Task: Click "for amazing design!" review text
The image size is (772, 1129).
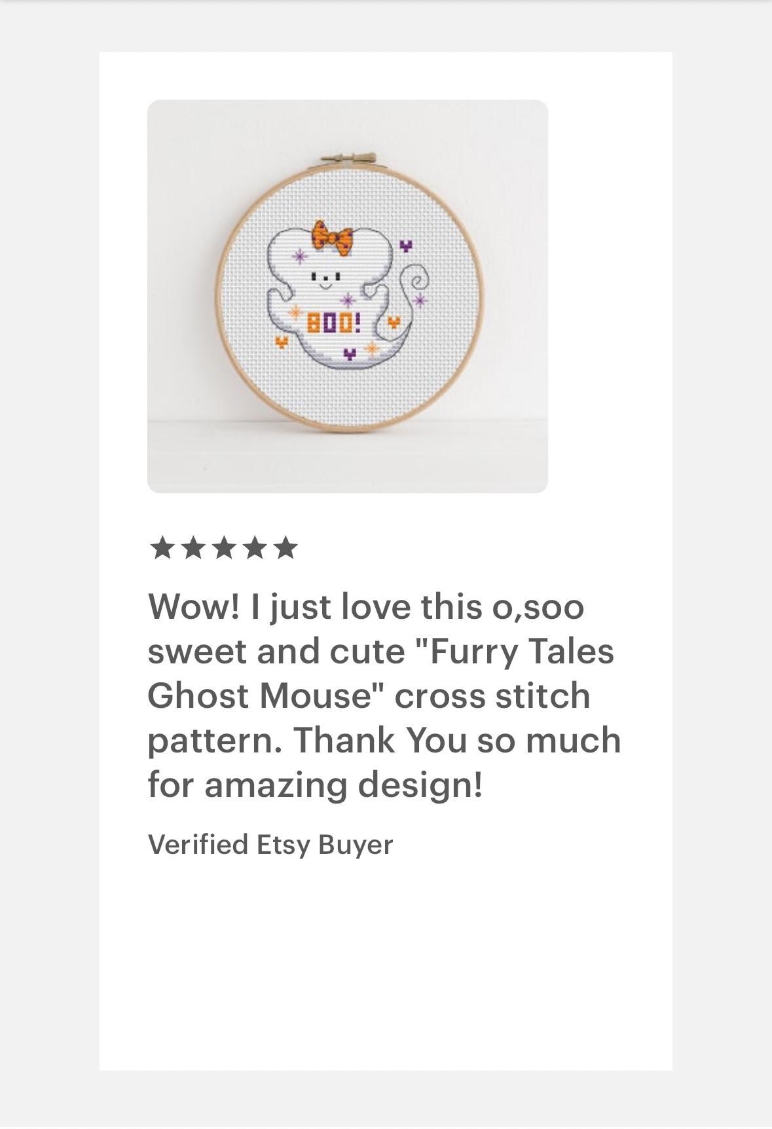Action: pos(316,785)
